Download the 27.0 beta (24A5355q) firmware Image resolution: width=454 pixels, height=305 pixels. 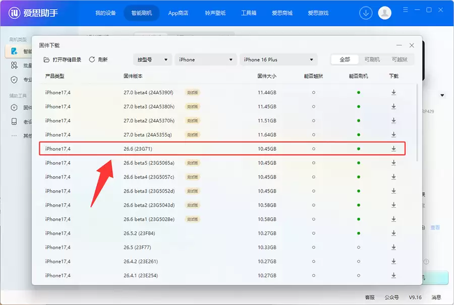coord(393,135)
